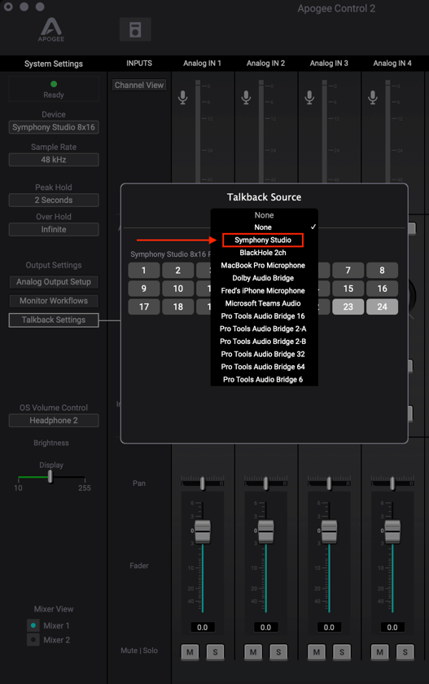The height and width of the screenshot is (684, 429).
Task: Click the Talkback Settings button
Action: tap(54, 320)
